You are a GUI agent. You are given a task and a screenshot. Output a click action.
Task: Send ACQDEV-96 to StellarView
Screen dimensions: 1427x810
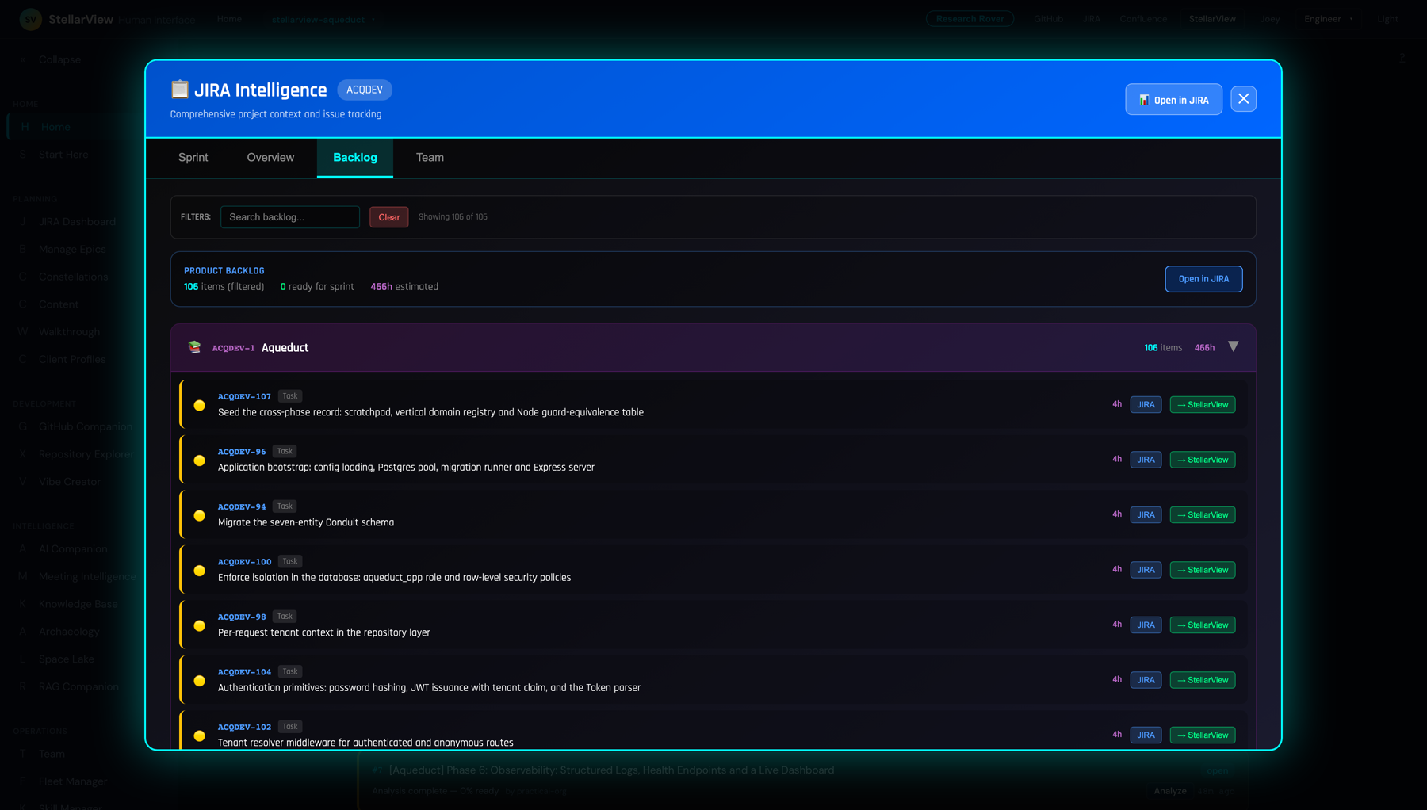pos(1203,460)
